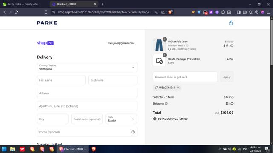
Task: Click the browser address bar URL
Action: 105,12
